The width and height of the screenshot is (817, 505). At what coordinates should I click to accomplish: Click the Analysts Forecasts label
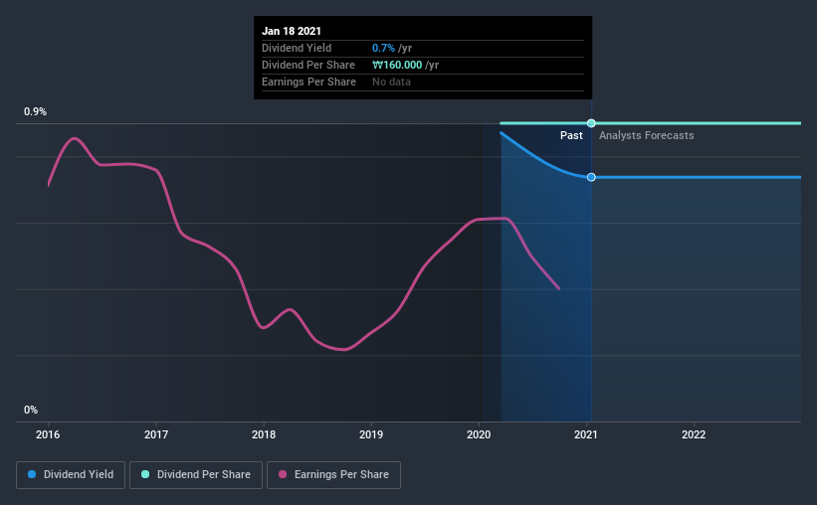click(x=646, y=135)
